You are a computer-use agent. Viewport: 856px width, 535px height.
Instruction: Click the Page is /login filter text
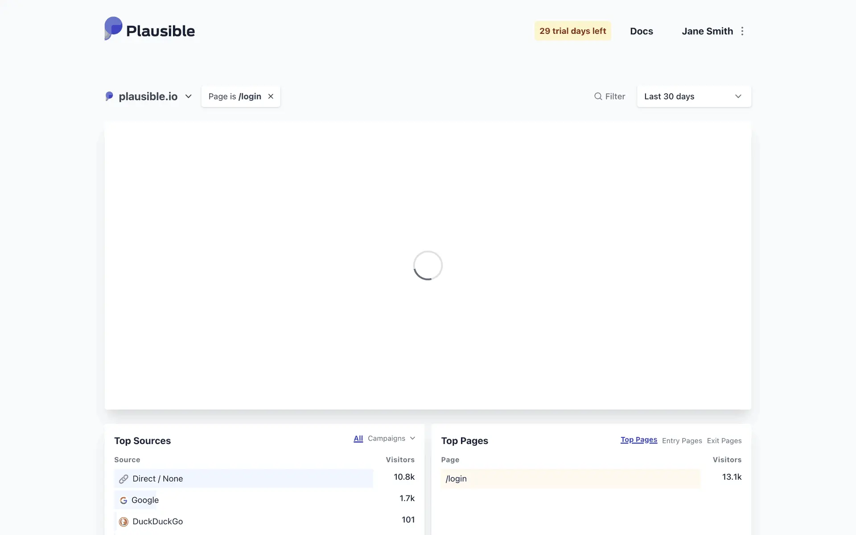coord(235,96)
